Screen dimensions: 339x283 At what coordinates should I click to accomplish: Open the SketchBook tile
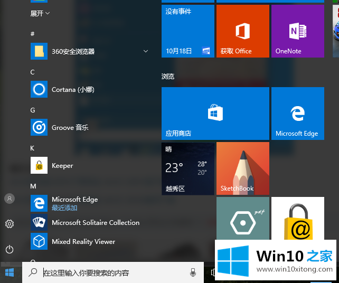[243, 168]
